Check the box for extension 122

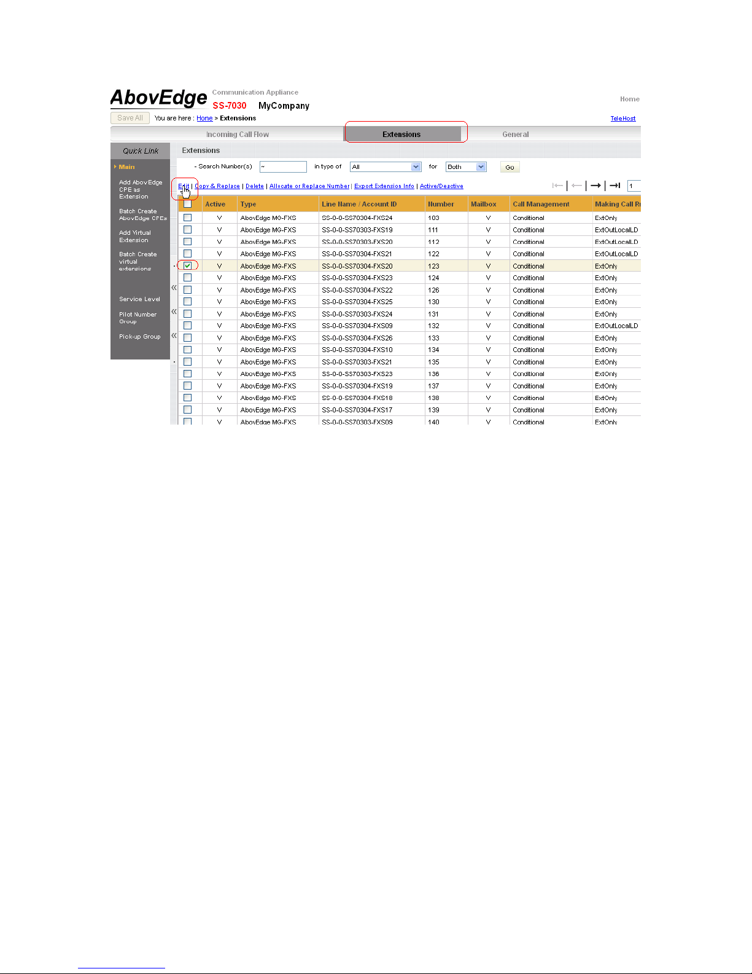tap(188, 254)
